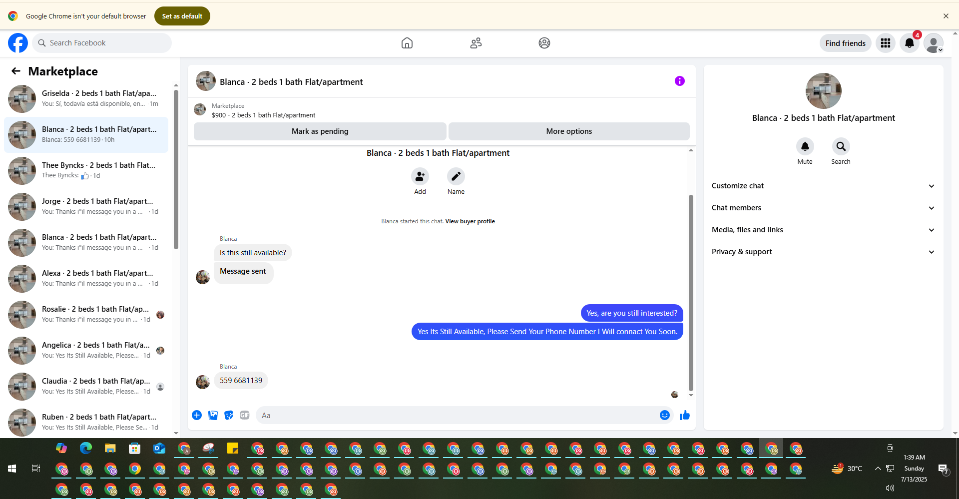Click the '559 6681139' message bubble
Screen dimensions: 959x499
click(241, 381)
